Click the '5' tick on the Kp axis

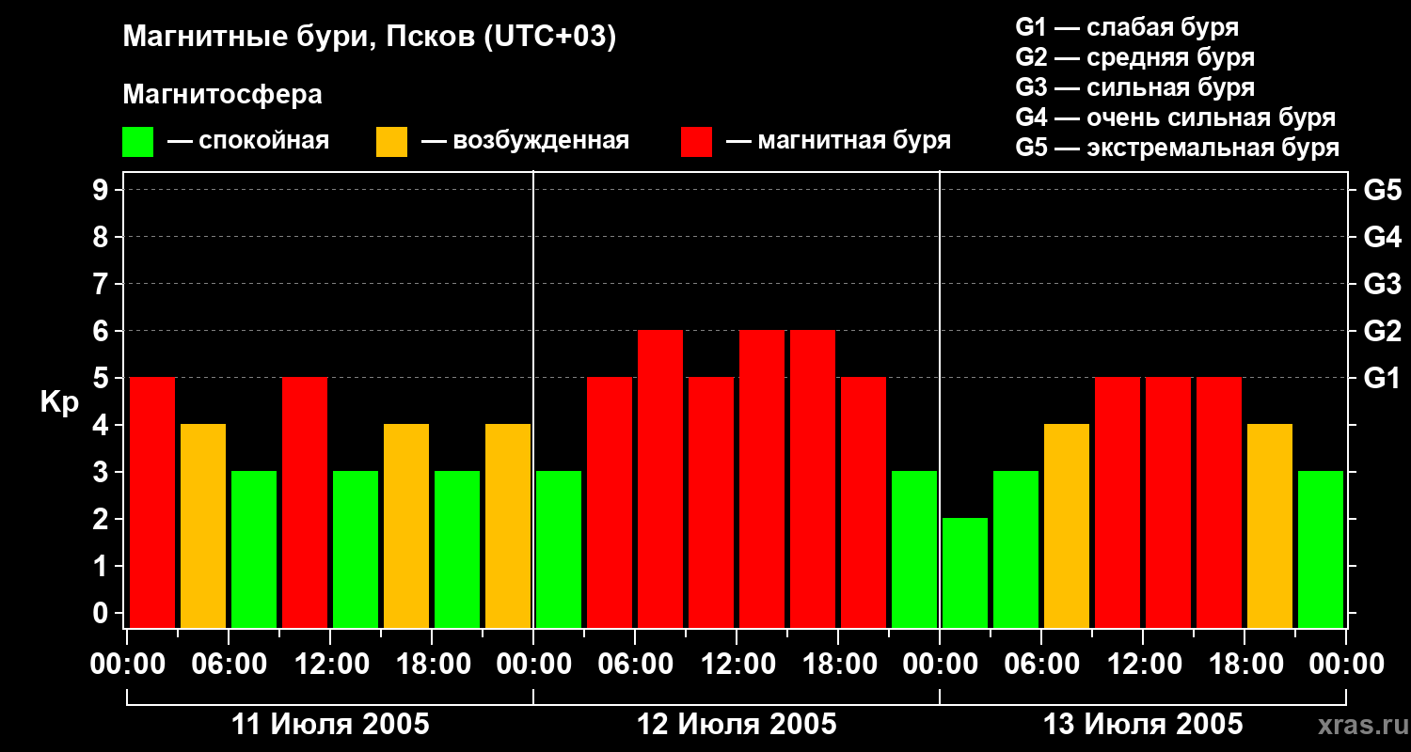[103, 378]
